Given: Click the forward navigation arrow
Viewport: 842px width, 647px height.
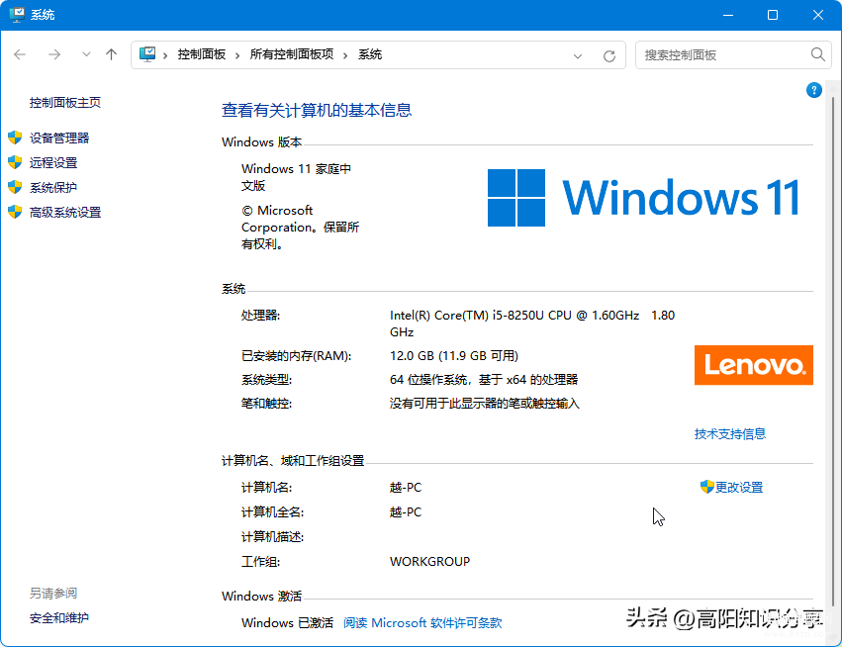Looking at the screenshot, I should (54, 55).
